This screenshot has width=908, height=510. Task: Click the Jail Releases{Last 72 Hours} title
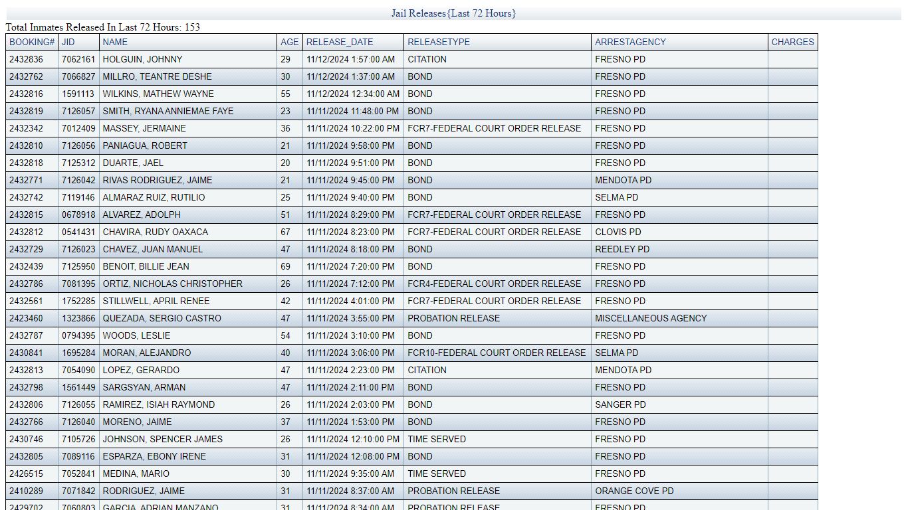point(453,13)
